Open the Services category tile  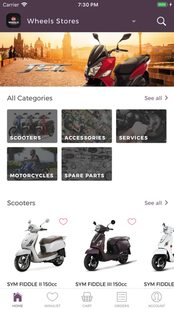point(141,126)
